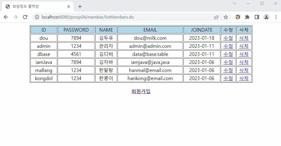
Task: Open a new tab
Action: tap(80, 7)
